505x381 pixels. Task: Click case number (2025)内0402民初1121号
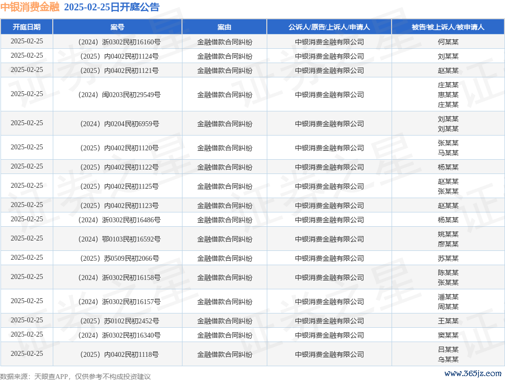point(119,70)
